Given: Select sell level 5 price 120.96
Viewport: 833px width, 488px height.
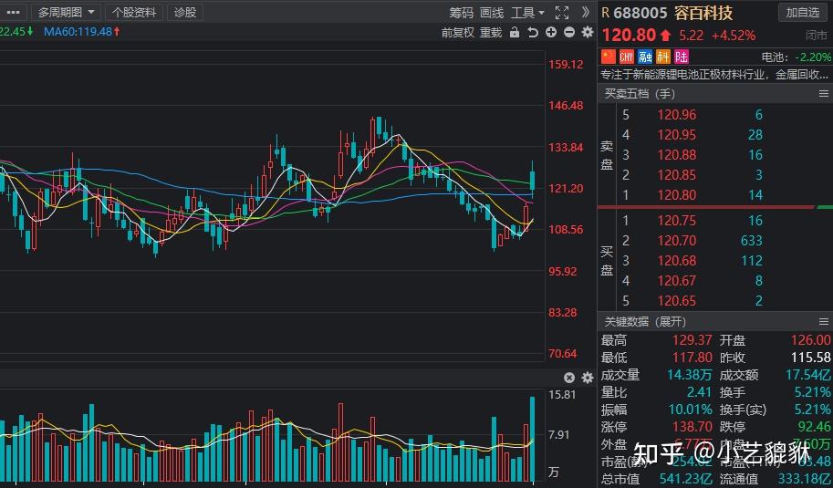Looking at the screenshot, I should pyautogui.click(x=676, y=115).
